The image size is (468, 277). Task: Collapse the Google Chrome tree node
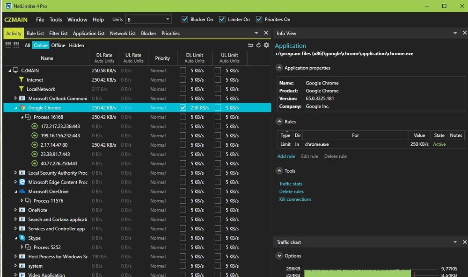[x=16, y=108]
